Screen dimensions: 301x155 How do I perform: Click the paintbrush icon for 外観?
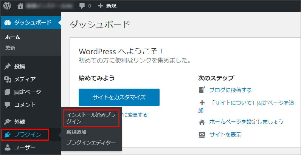[x=7, y=122]
